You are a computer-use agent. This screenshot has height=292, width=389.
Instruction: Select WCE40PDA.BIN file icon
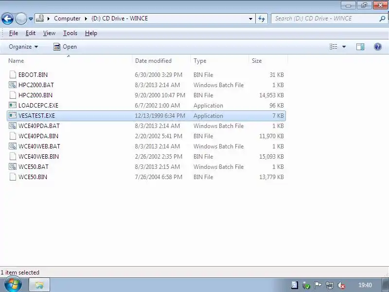coord(13,136)
